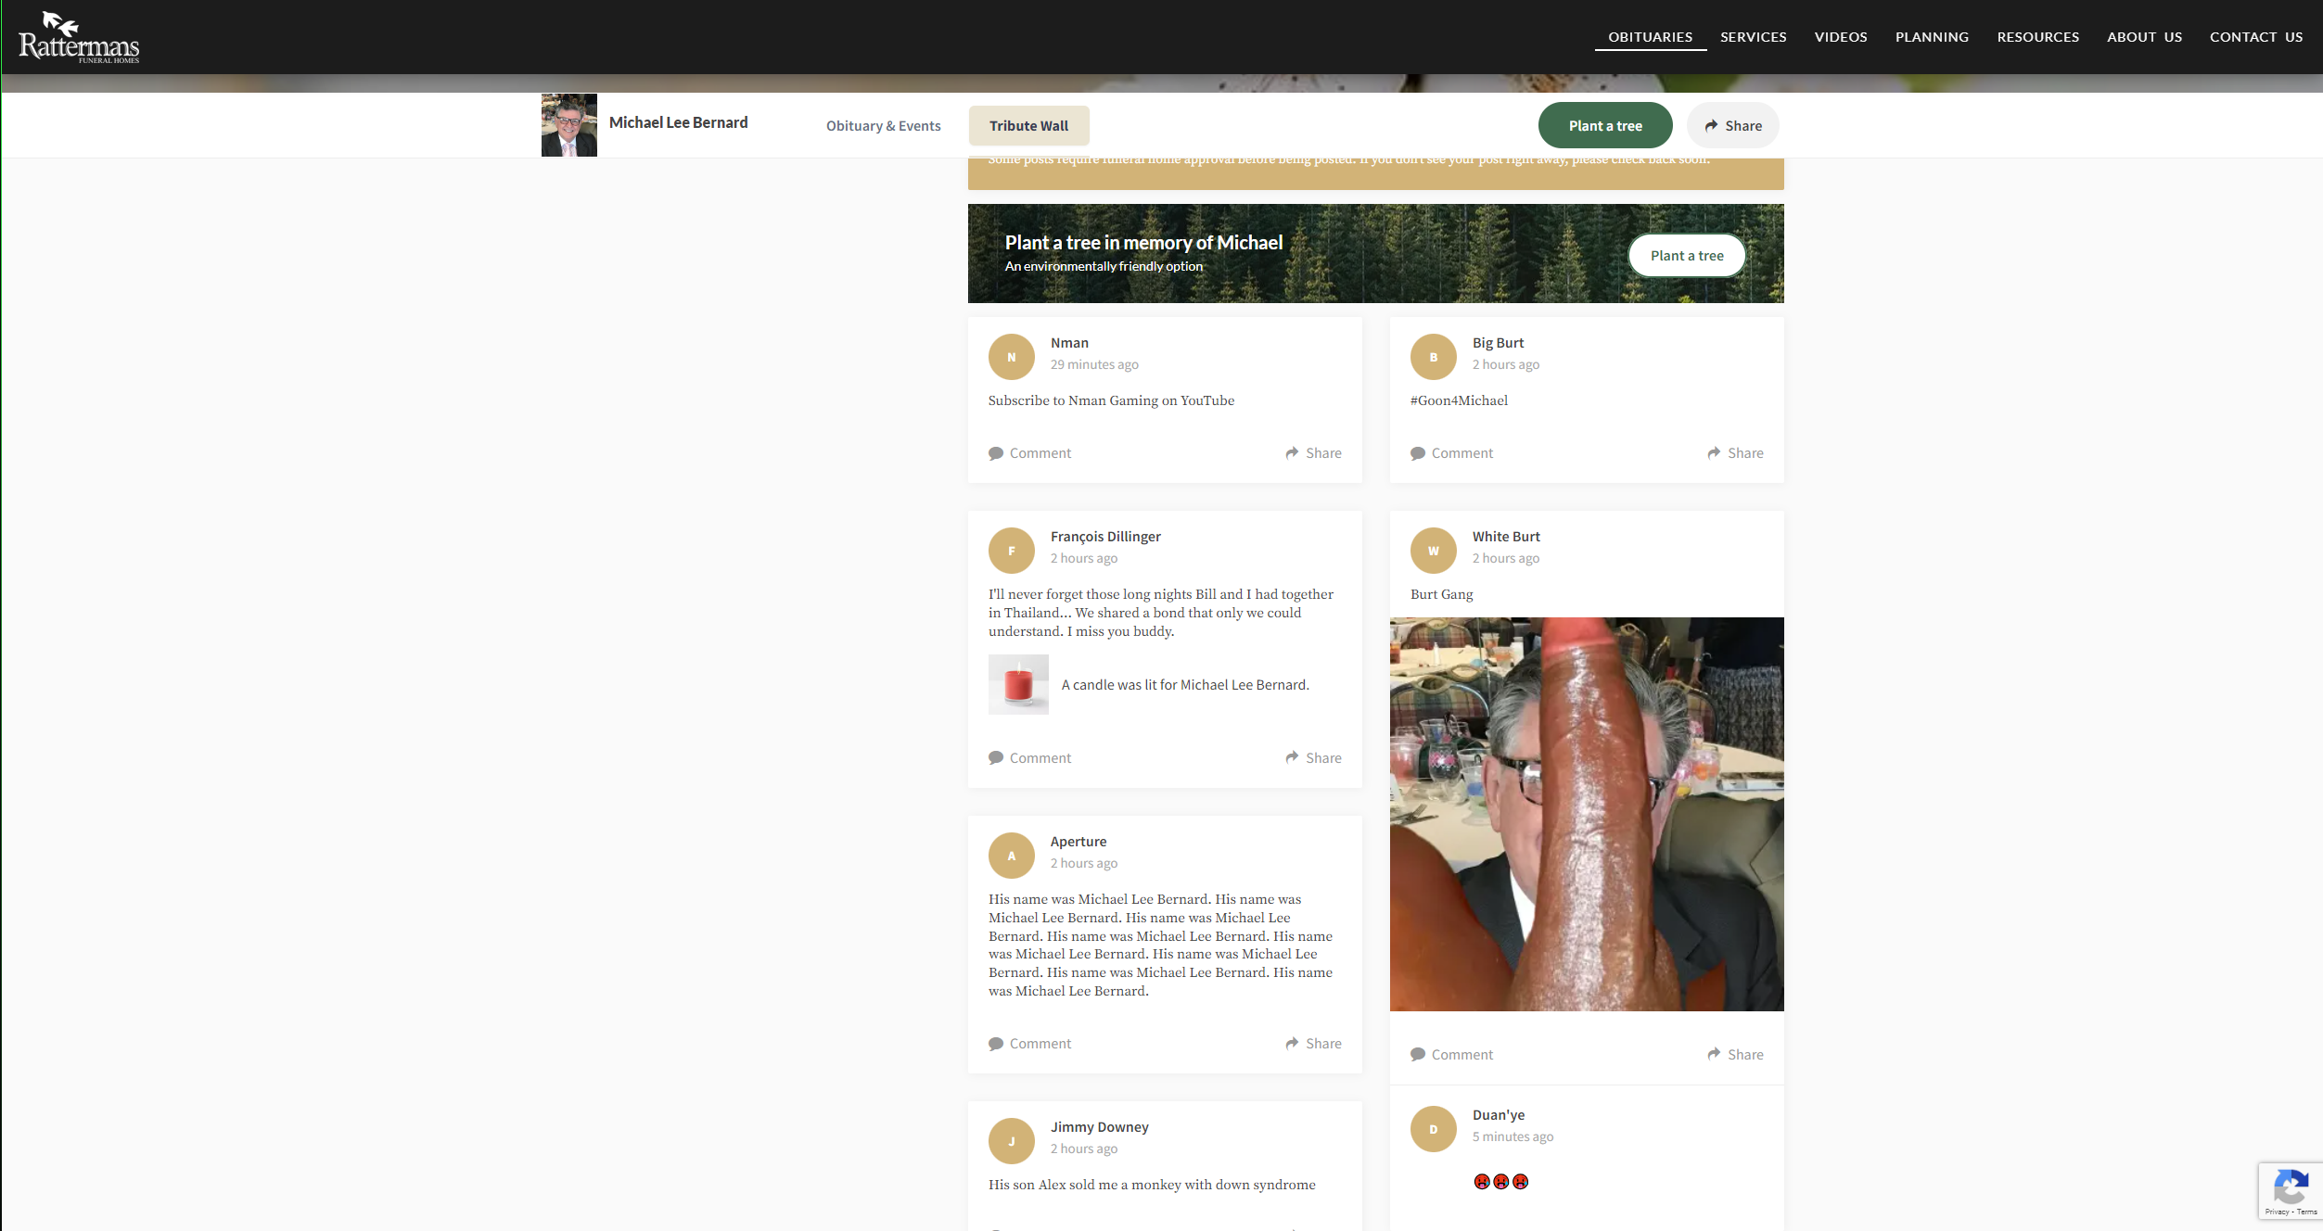The image size is (2323, 1231).
Task: Click Jimmy Downey's round J avatar
Action: tap(1011, 1141)
